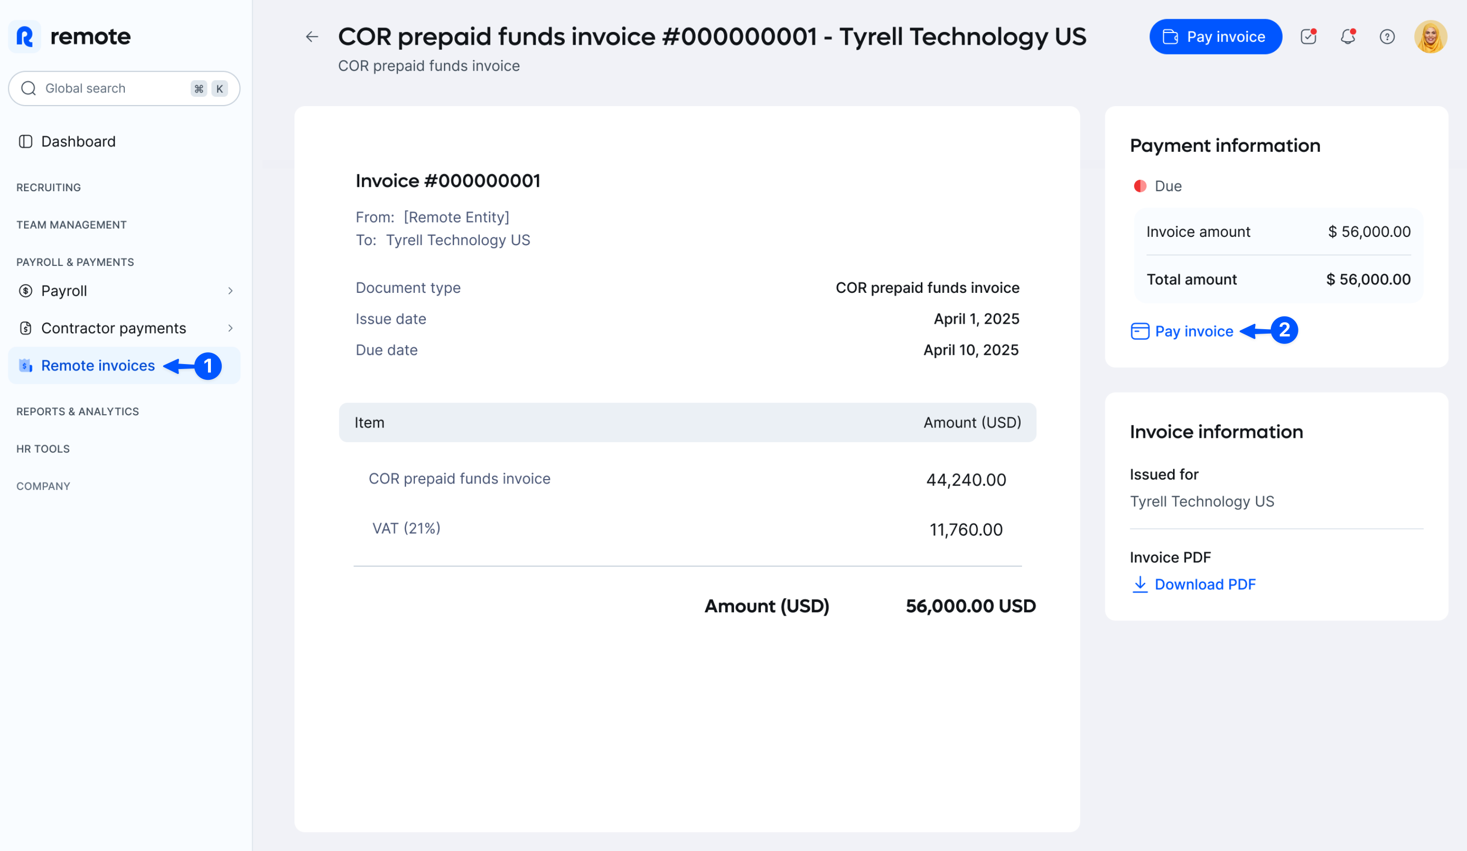The height and width of the screenshot is (851, 1467).
Task: Click the 11,760.00 VAT amount
Action: pyautogui.click(x=966, y=529)
